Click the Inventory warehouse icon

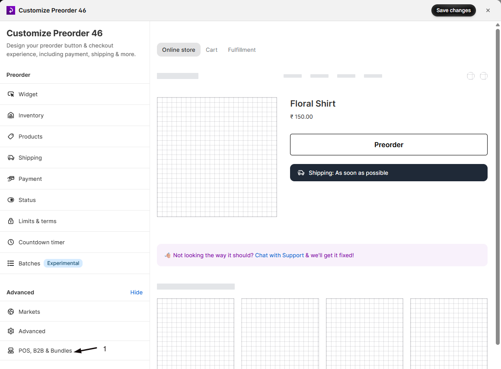(x=11, y=115)
